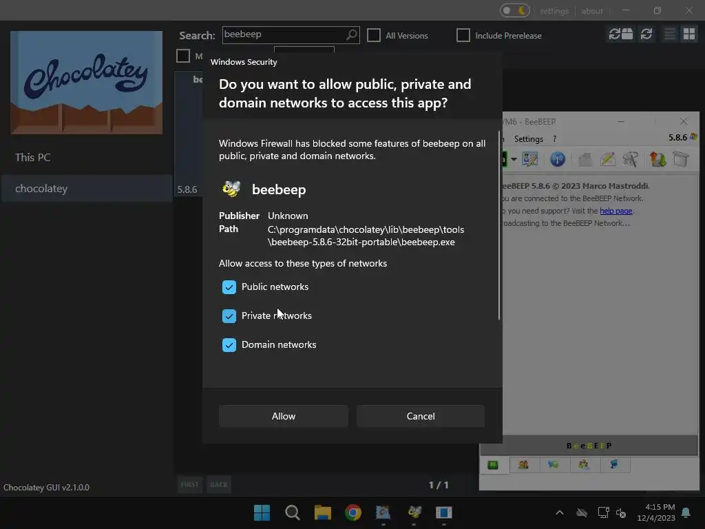The height and width of the screenshot is (529, 705).
Task: Click the Chocolatey logo image
Action: [x=86, y=83]
